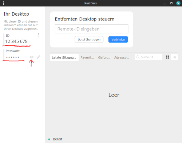Edit password using the pencil icon

click(39, 57)
